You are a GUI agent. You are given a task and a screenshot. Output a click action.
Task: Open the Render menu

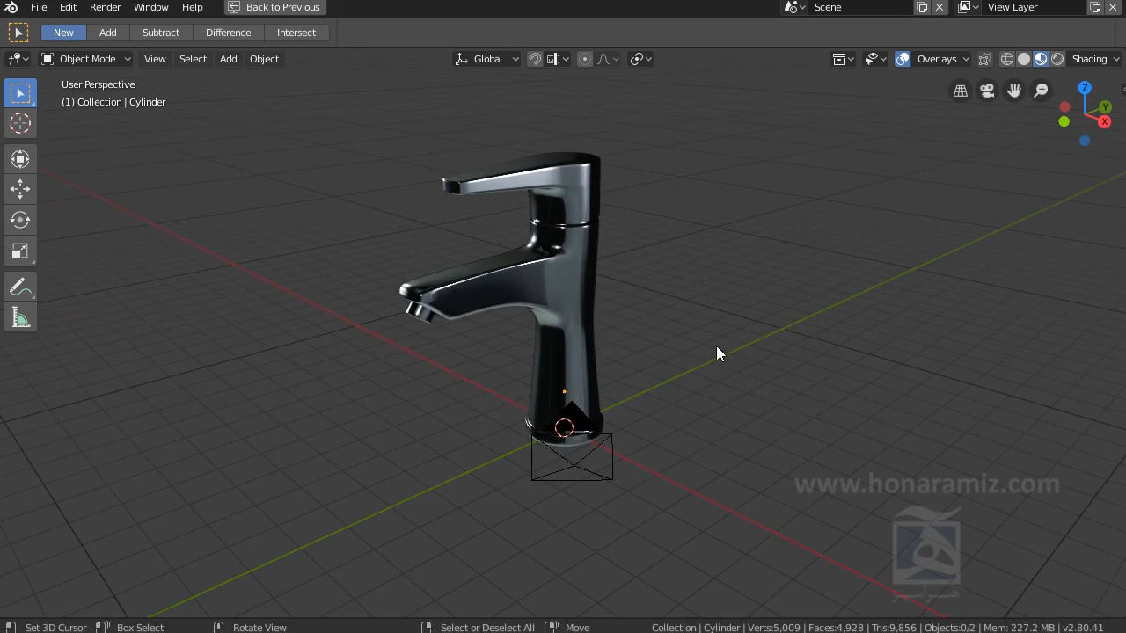pyautogui.click(x=105, y=7)
